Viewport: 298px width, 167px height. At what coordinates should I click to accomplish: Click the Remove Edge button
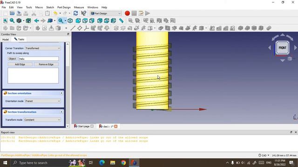[46, 64]
